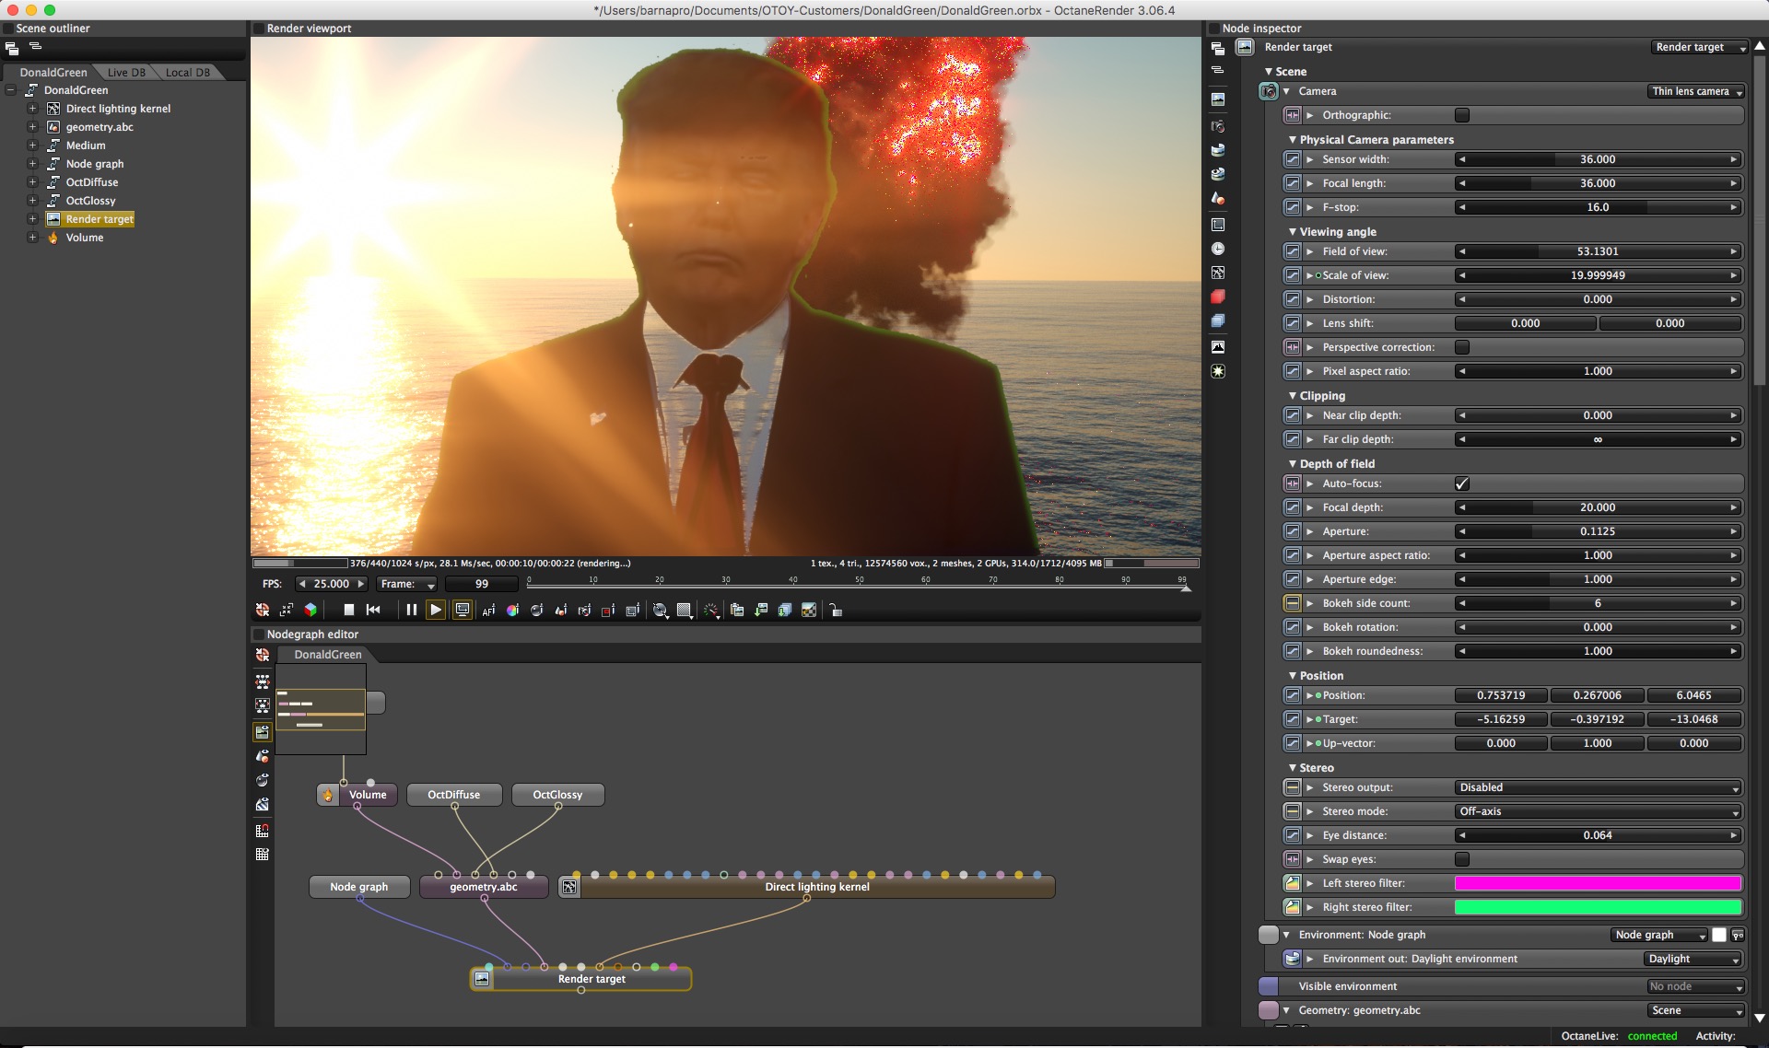Image resolution: width=1769 pixels, height=1048 pixels.
Task: Uncheck the Auto-focus checkbox
Action: (1462, 483)
